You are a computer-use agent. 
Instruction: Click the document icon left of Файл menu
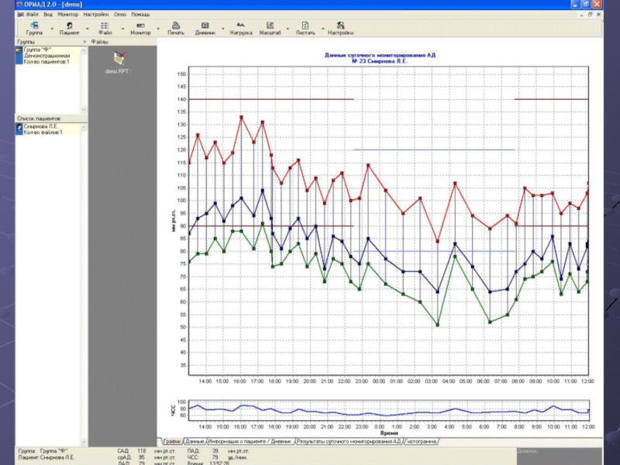(x=20, y=15)
